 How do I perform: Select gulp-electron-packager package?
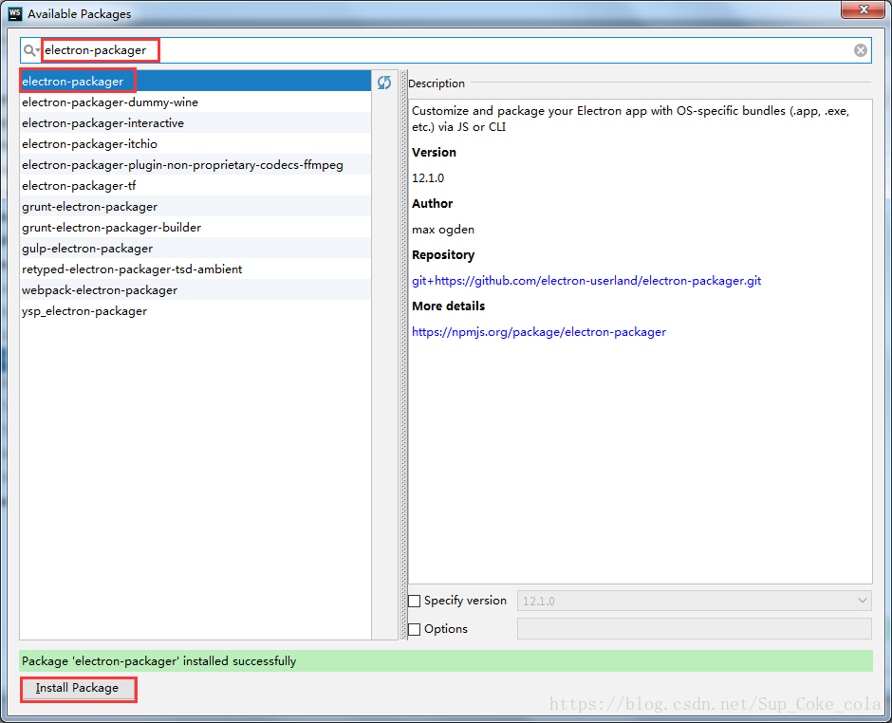coord(195,248)
